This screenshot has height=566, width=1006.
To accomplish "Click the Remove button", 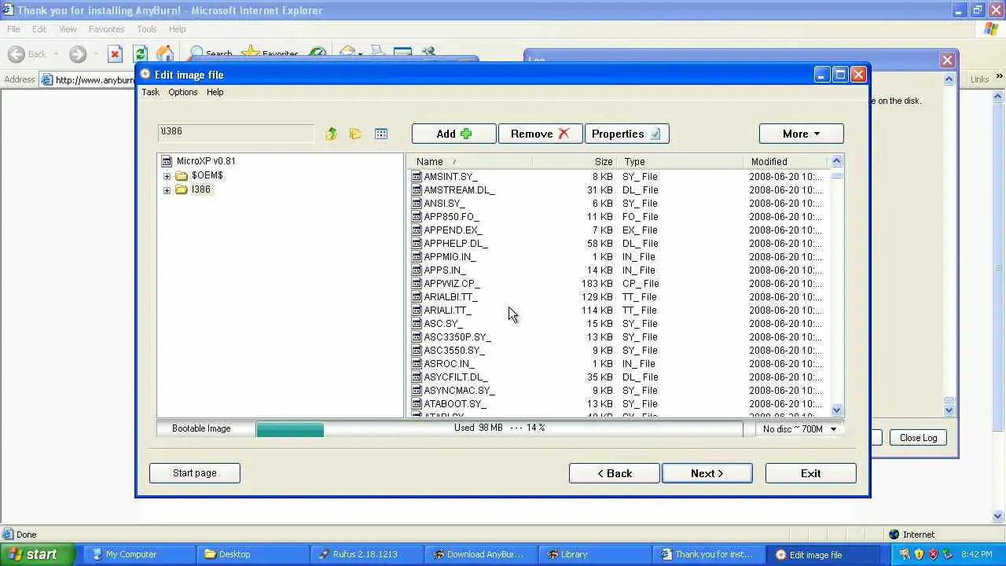I will pos(540,134).
